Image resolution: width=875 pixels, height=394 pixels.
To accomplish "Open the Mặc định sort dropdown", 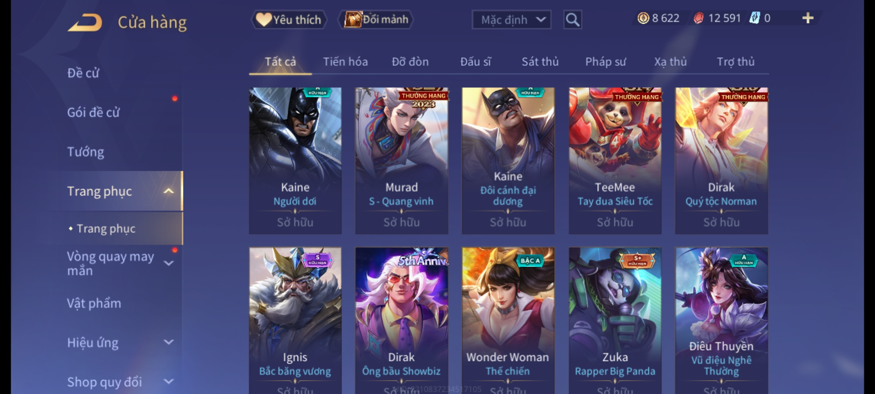I will [512, 20].
